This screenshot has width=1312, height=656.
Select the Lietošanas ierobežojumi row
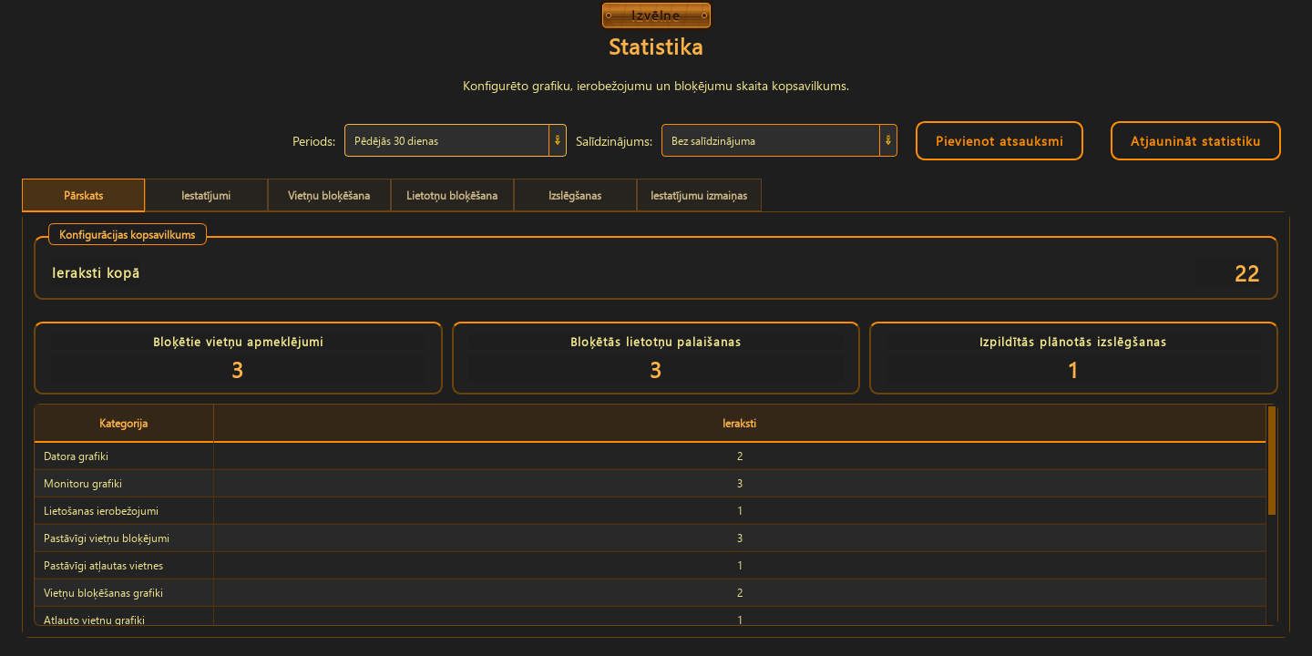coord(650,510)
